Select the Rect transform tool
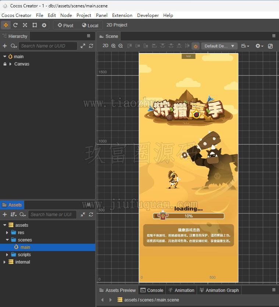 (35, 25)
